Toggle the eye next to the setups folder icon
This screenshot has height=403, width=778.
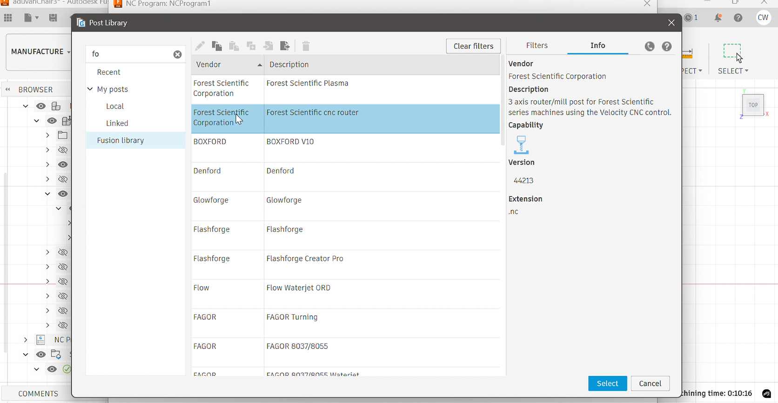coord(41,355)
